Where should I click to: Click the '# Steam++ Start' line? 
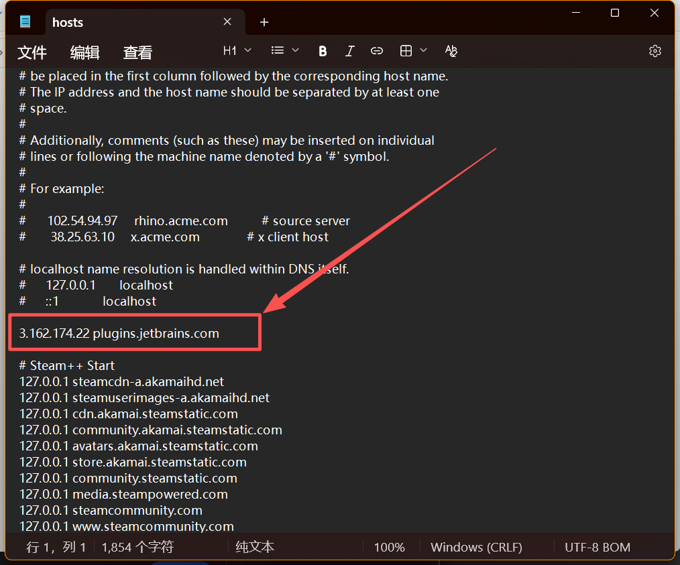point(67,366)
